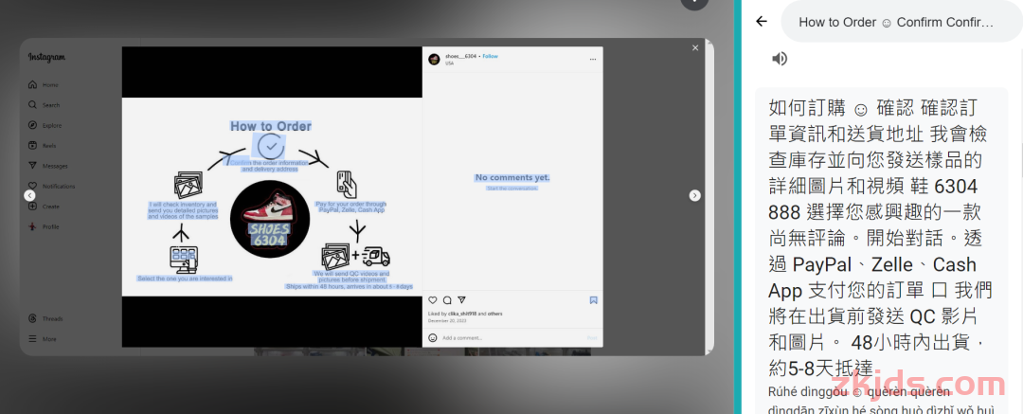Go to Explore in Instagram sidebar
The image size is (1023, 414).
pyautogui.click(x=44, y=125)
